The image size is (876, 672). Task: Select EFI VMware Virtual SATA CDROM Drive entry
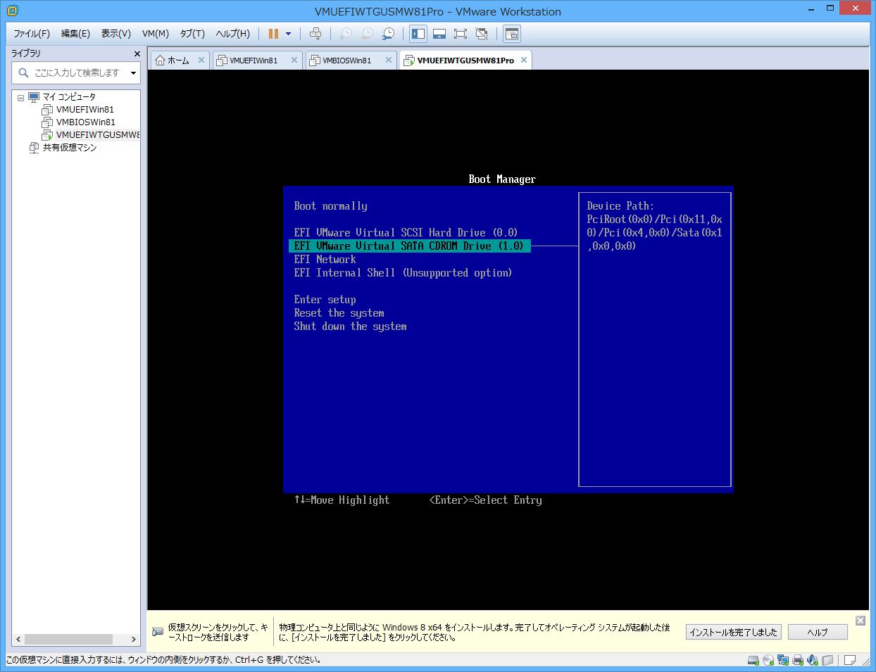click(x=409, y=246)
